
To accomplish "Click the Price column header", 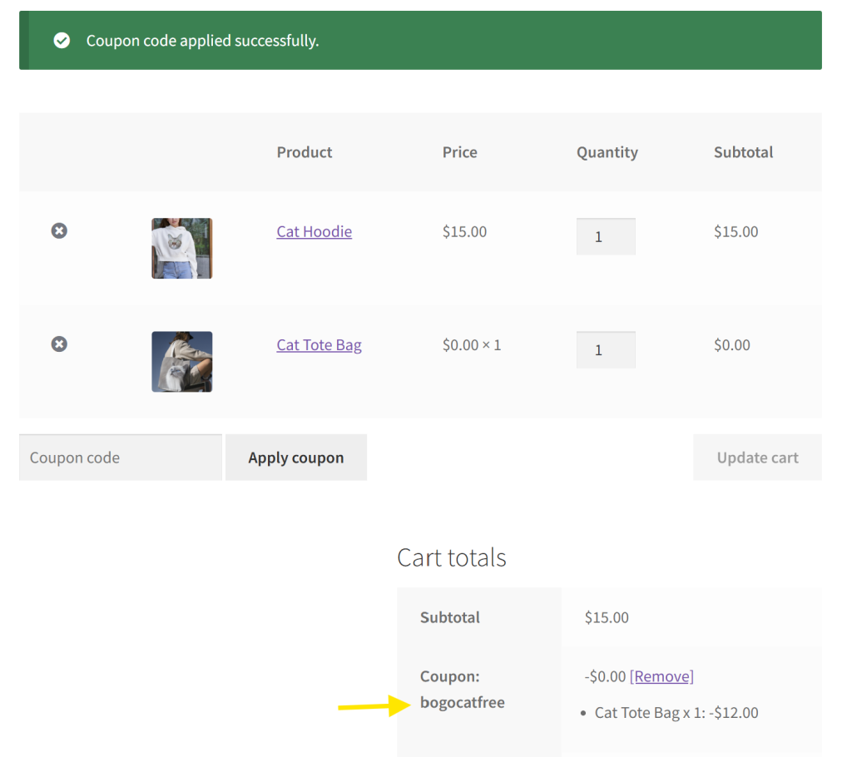I will tap(459, 152).
